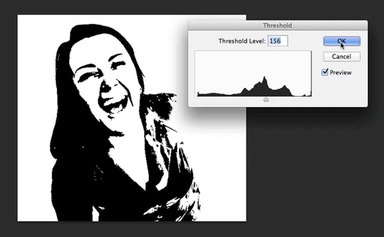Uncheck the Preview checkbox
384x237 pixels.
325,72
